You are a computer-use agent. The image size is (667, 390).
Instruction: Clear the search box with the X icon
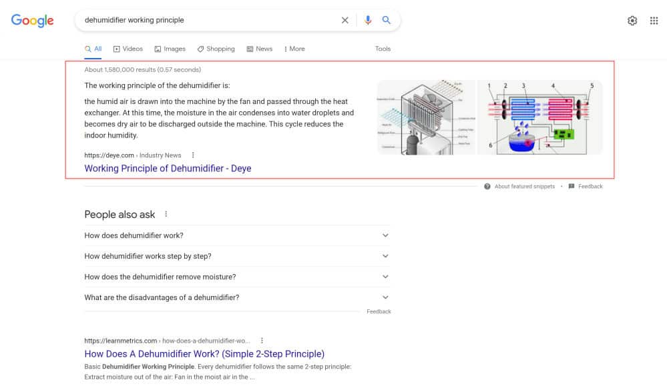(345, 20)
